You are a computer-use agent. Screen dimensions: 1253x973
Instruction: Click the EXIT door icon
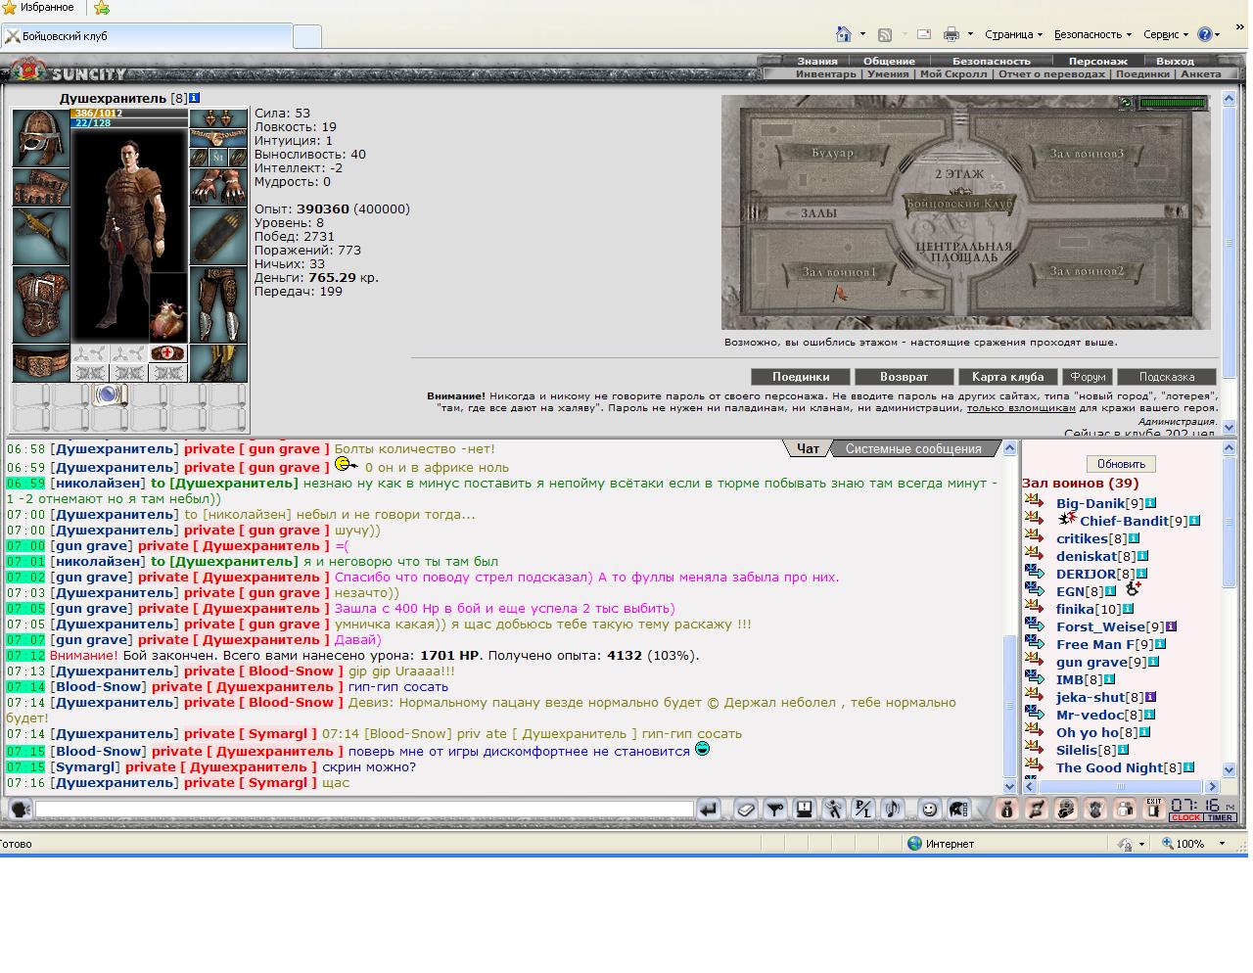1153,808
